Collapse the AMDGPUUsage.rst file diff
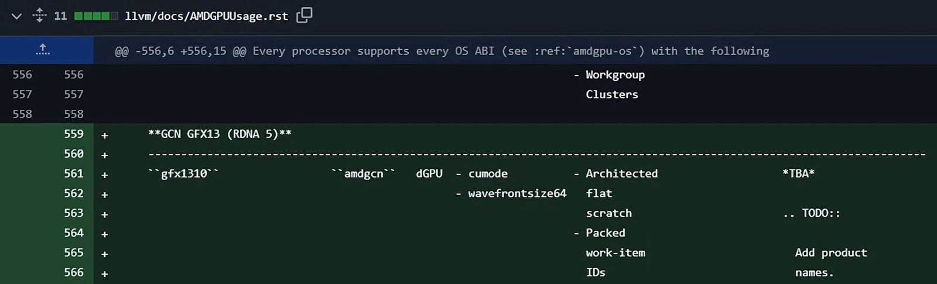Image resolution: width=937 pixels, height=284 pixels. coord(16,16)
